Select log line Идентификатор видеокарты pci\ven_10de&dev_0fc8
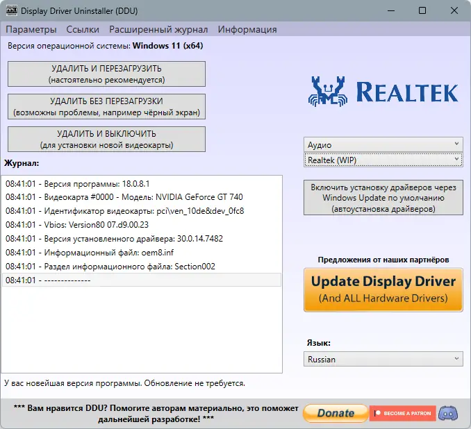Image resolution: width=471 pixels, height=429 pixels. tap(142, 211)
